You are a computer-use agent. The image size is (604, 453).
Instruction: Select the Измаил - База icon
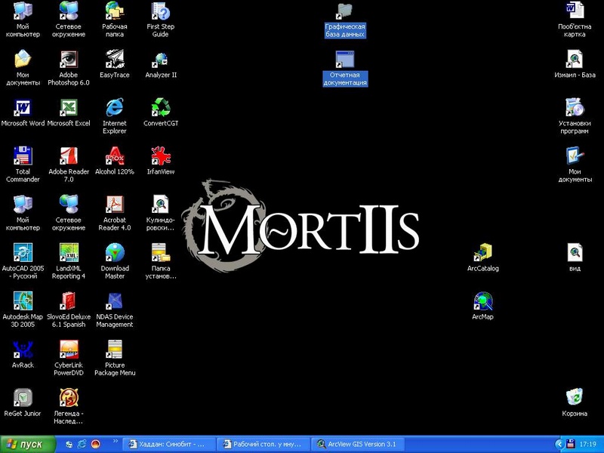point(575,64)
